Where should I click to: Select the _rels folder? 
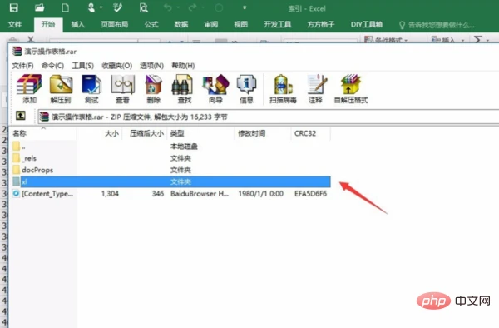[170, 158]
